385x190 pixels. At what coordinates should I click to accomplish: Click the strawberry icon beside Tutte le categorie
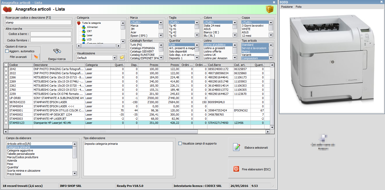79,23
